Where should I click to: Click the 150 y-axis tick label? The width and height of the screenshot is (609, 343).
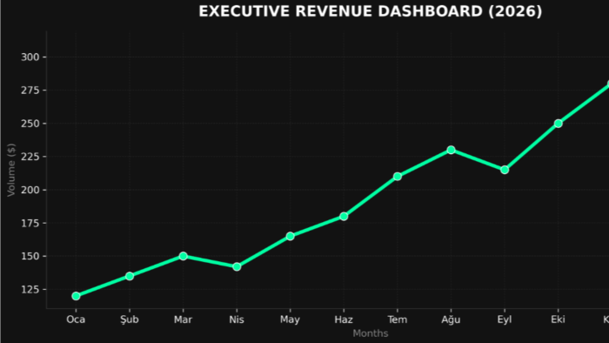[x=30, y=256]
